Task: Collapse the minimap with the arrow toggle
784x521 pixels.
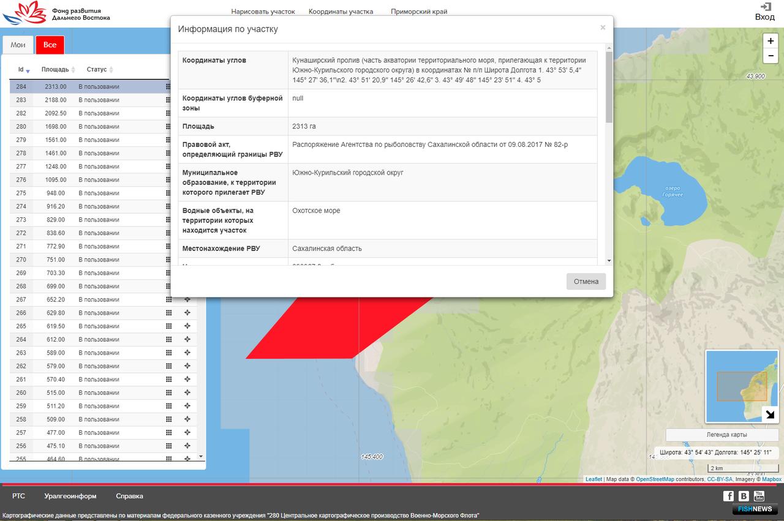Action: [x=770, y=414]
